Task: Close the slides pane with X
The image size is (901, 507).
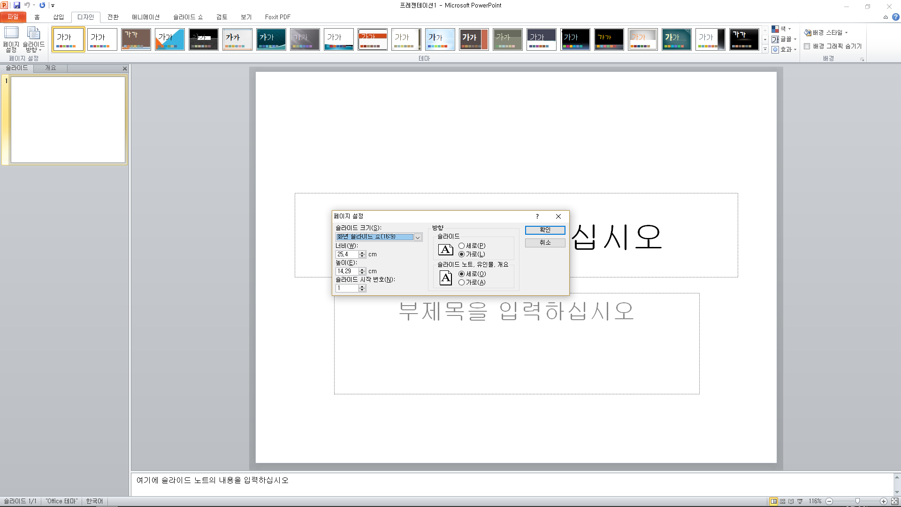Action: (125, 69)
